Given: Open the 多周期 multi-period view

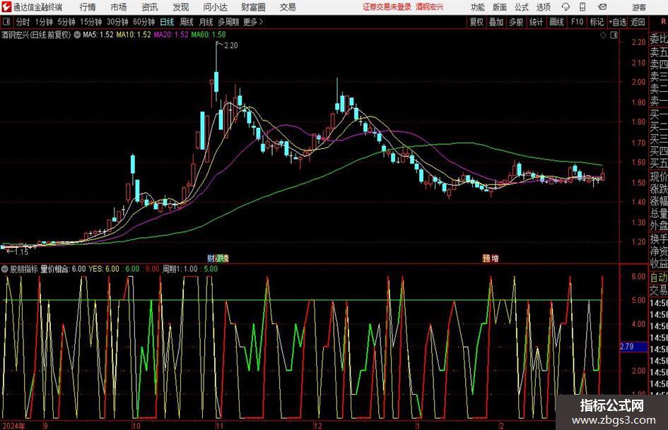Looking at the screenshot, I should click(228, 22).
